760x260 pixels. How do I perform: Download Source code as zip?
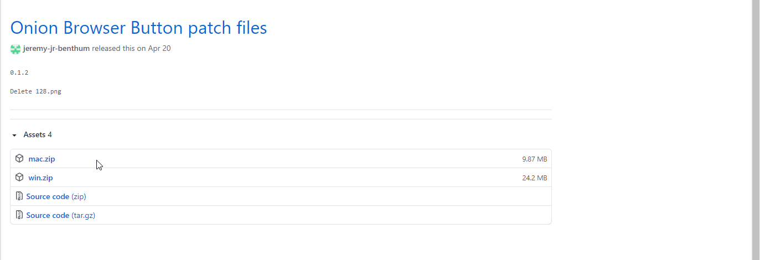48,197
